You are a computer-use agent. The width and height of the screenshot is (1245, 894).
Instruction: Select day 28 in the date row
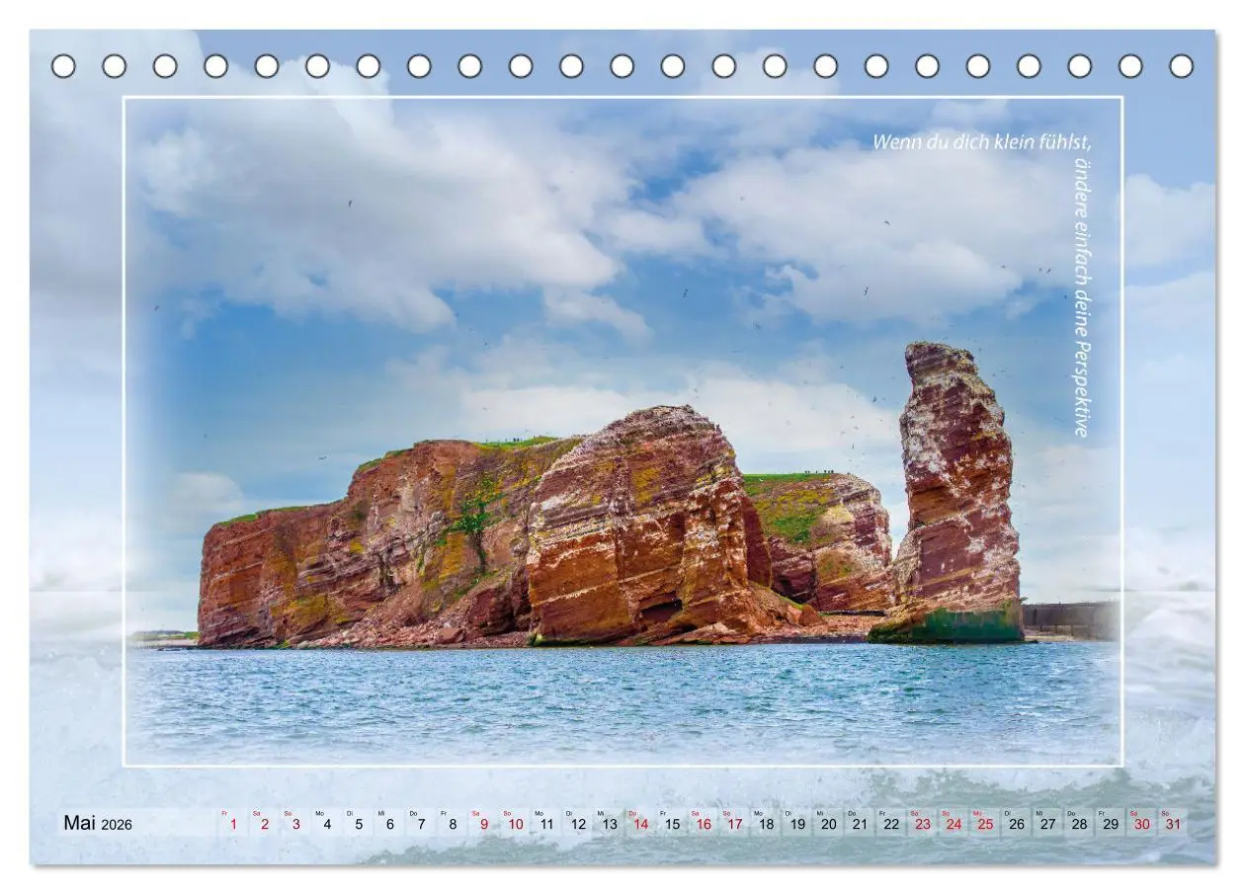pos(1079,823)
